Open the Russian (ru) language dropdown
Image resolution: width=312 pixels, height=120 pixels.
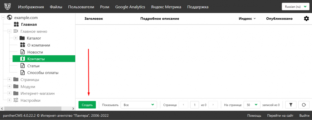point(295,7)
